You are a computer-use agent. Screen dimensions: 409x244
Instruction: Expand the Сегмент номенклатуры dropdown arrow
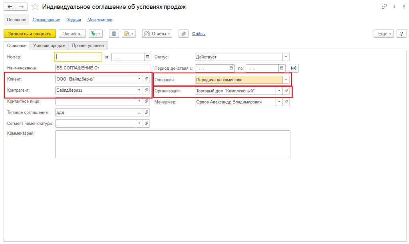[139, 124]
